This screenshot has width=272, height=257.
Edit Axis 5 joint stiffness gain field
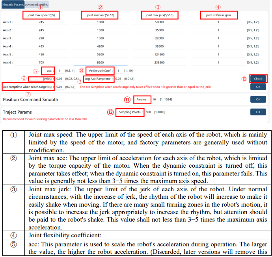click(218, 54)
